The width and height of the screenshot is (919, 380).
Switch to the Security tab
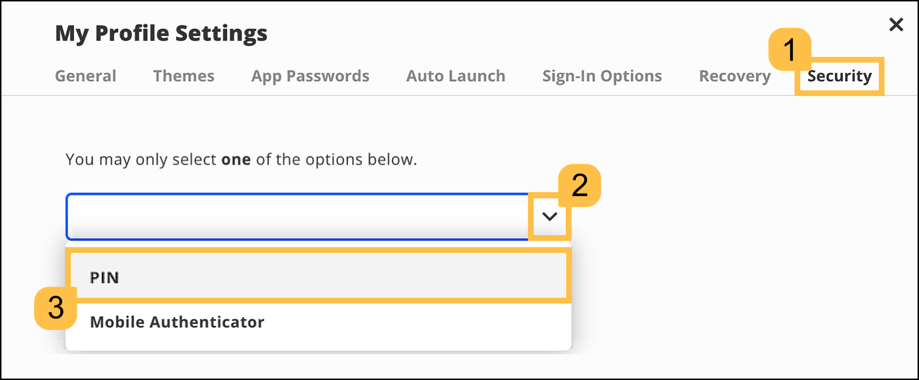pyautogui.click(x=839, y=76)
